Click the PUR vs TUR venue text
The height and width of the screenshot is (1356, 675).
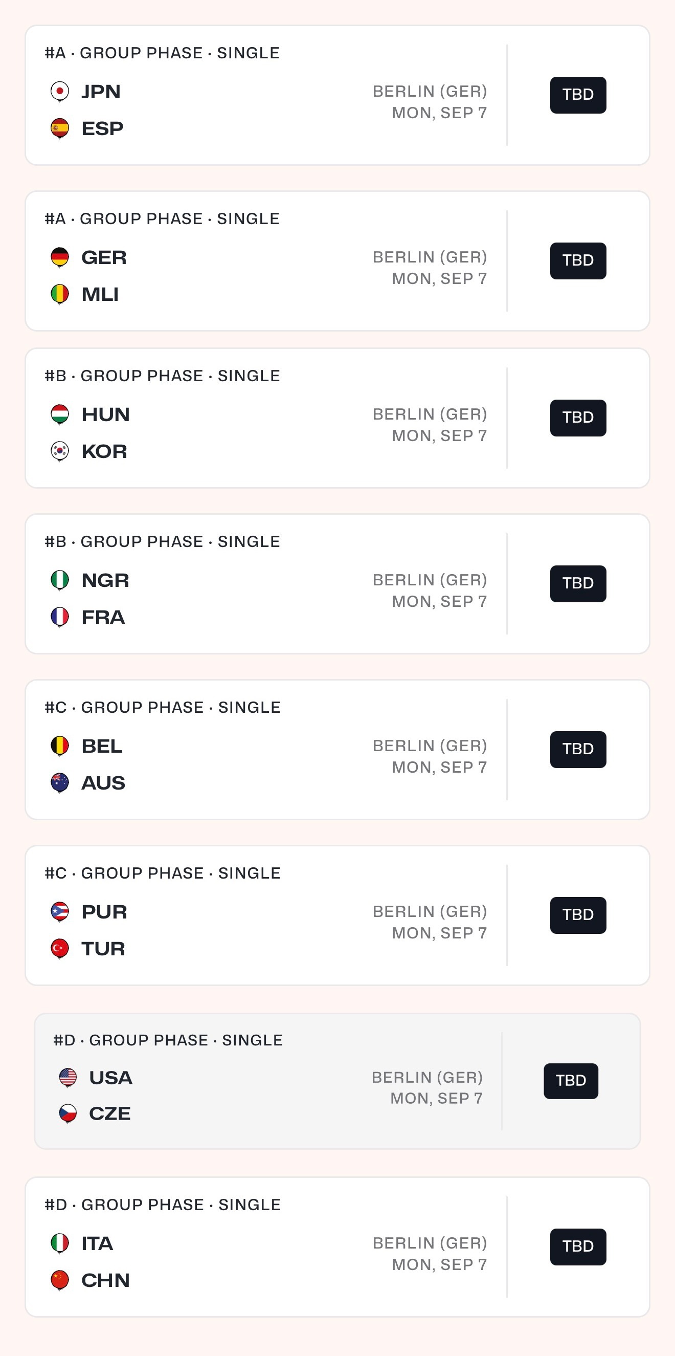pos(430,911)
